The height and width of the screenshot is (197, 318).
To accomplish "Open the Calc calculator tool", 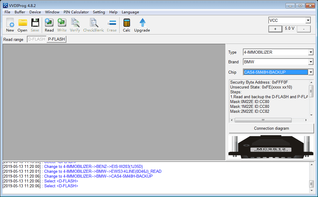I will point(127,23).
